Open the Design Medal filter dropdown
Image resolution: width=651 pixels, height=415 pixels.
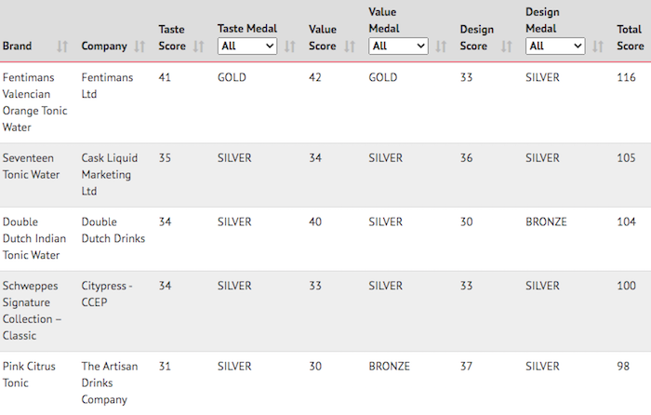tap(555, 47)
